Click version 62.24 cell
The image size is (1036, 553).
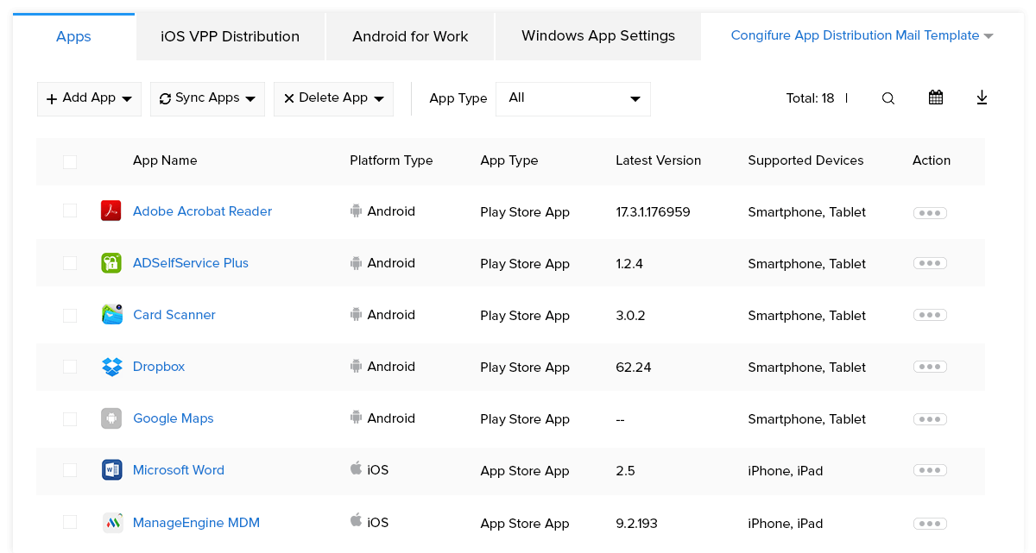point(634,368)
